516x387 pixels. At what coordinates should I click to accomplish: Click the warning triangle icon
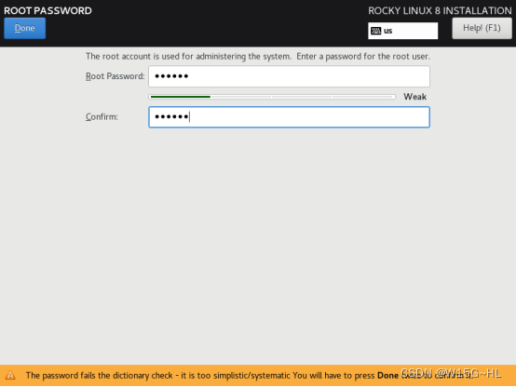coord(10,375)
